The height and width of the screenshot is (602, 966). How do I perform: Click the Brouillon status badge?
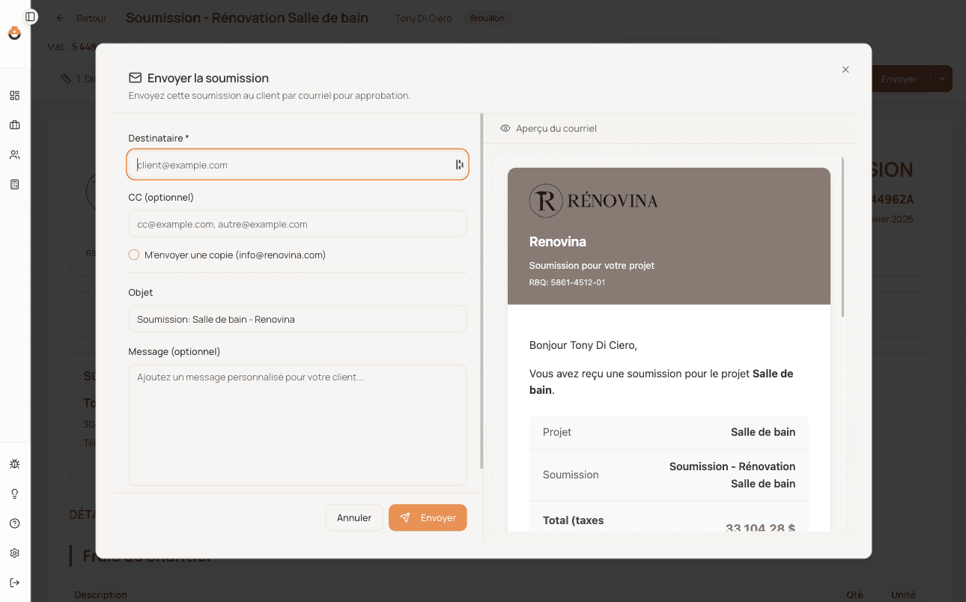tap(487, 18)
